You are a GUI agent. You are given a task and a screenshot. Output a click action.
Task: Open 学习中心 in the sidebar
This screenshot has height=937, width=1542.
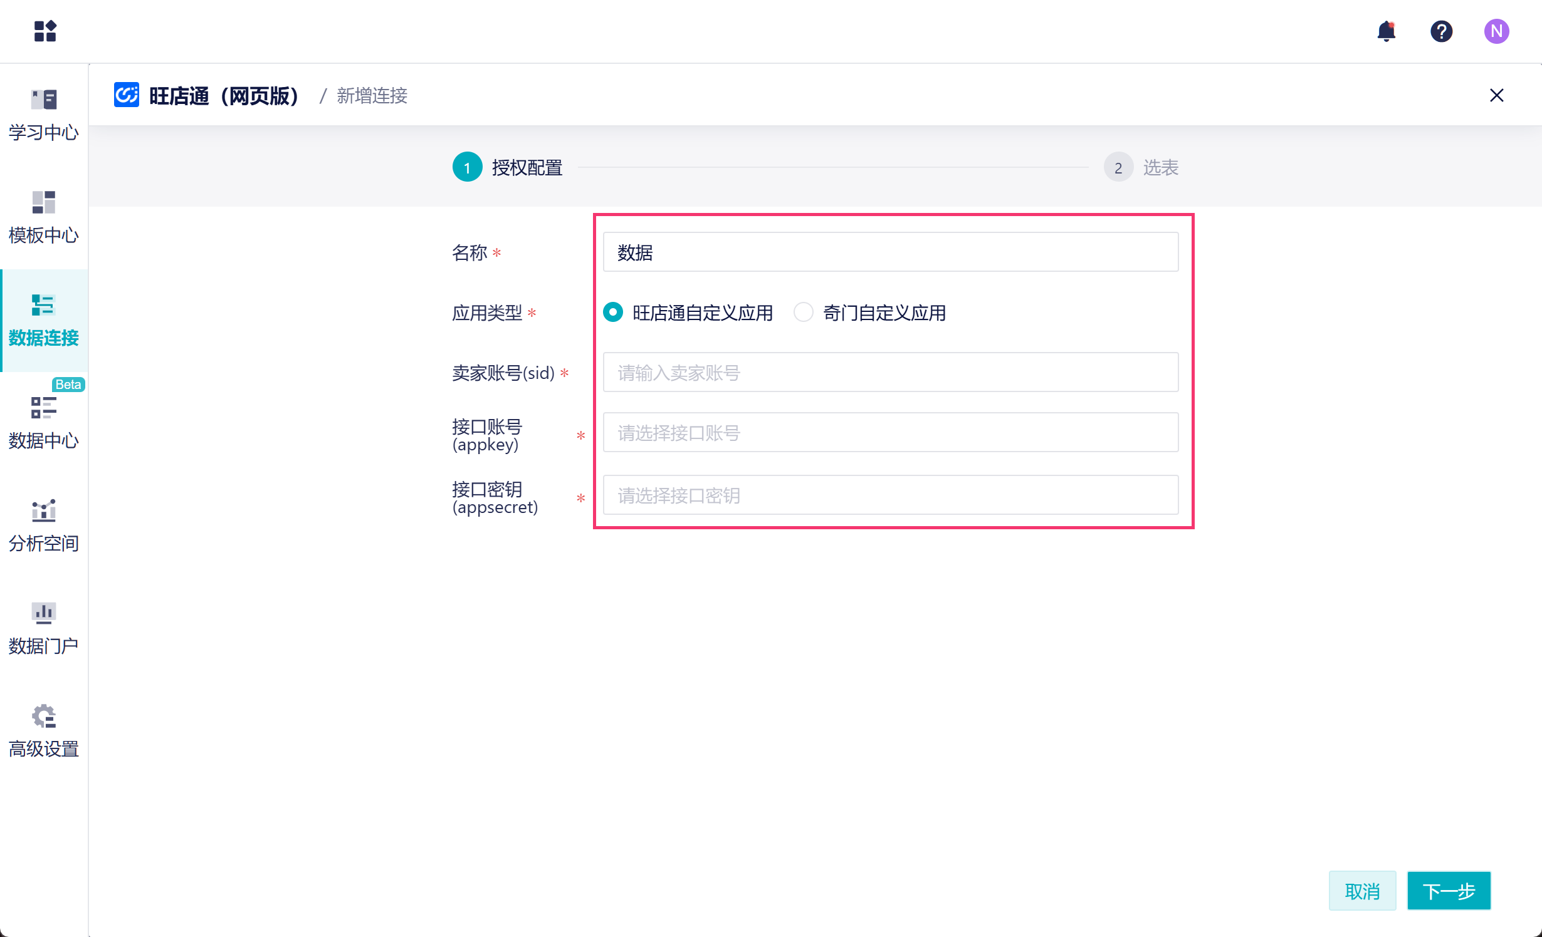44,115
